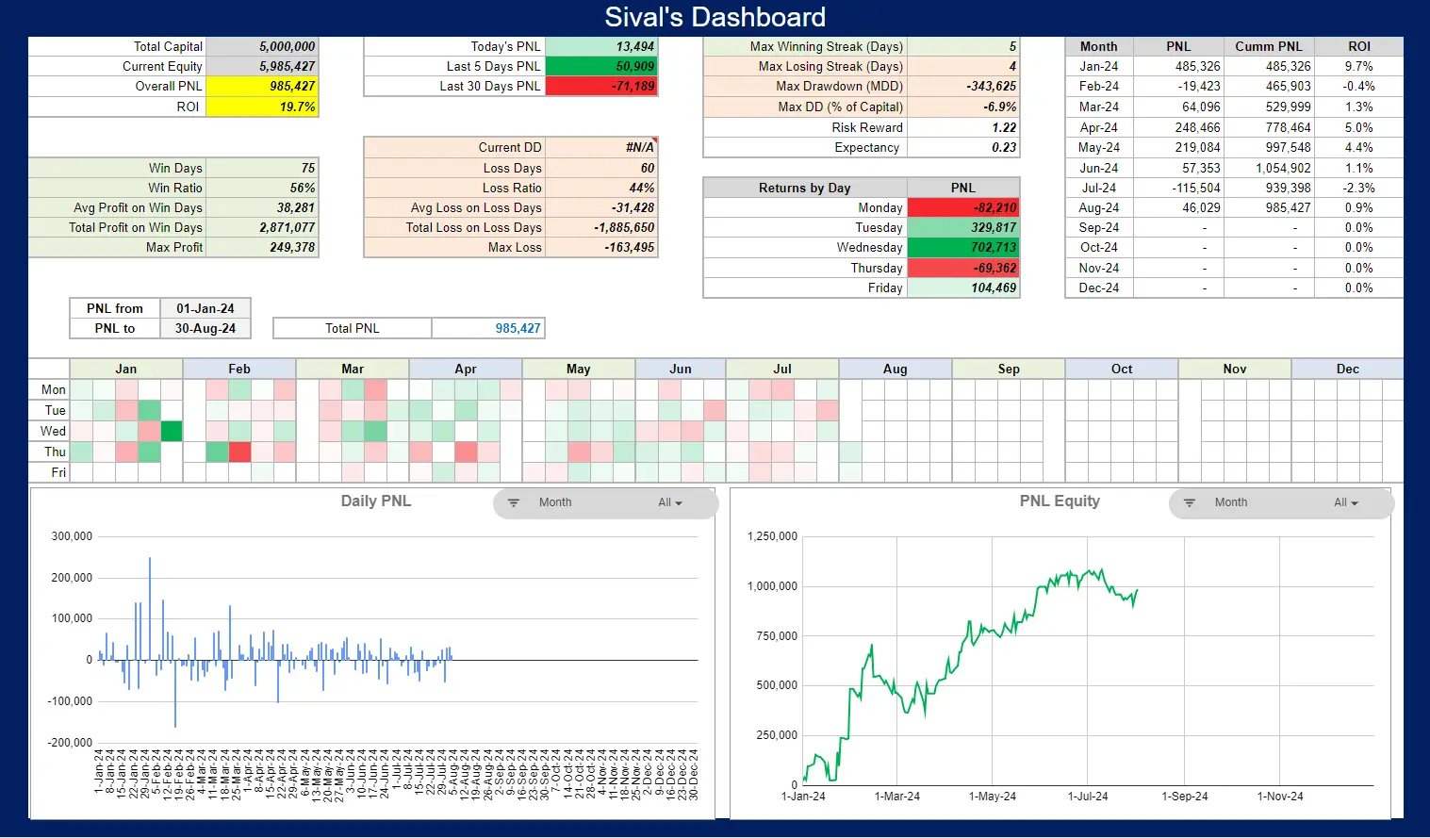
Task: Click the Wednesday returns value 702,713
Action: point(963,247)
